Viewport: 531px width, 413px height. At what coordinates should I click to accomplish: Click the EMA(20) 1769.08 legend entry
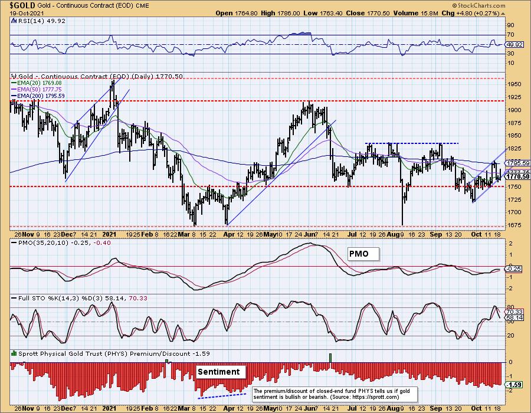tap(37, 83)
